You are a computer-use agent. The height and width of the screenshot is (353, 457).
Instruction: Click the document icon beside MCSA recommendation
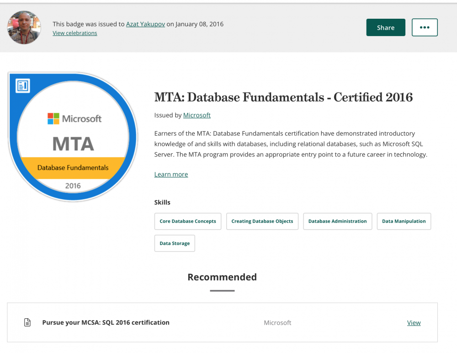(27, 323)
